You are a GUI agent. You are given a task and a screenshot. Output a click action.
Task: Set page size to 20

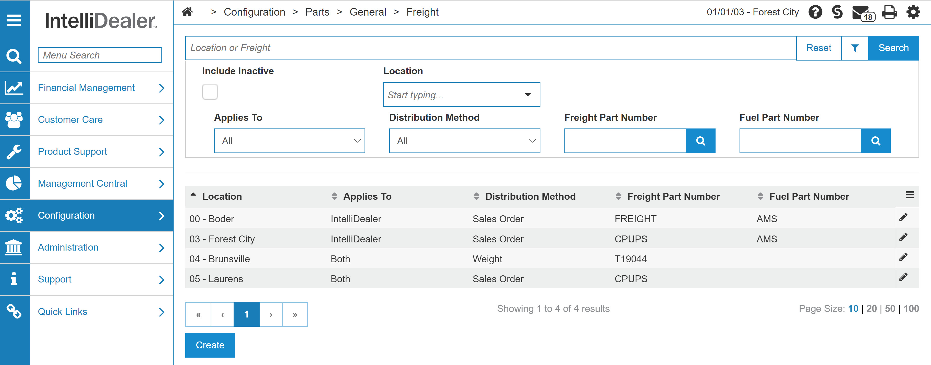[x=871, y=309]
